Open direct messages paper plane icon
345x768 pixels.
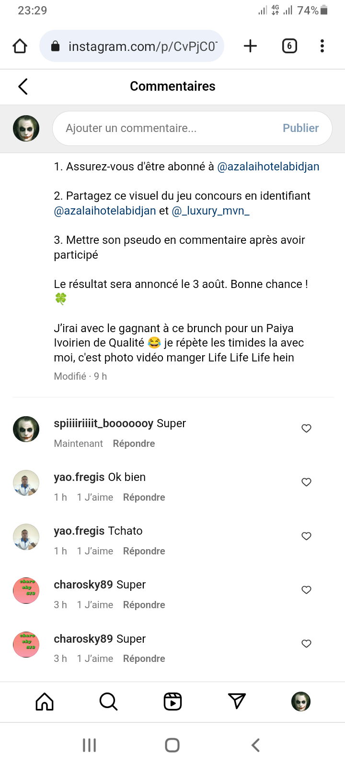pos(237,701)
